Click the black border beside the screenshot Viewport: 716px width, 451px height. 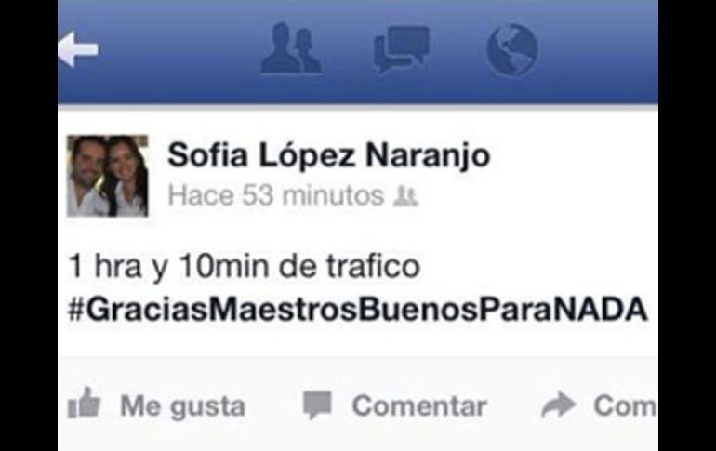28,225
